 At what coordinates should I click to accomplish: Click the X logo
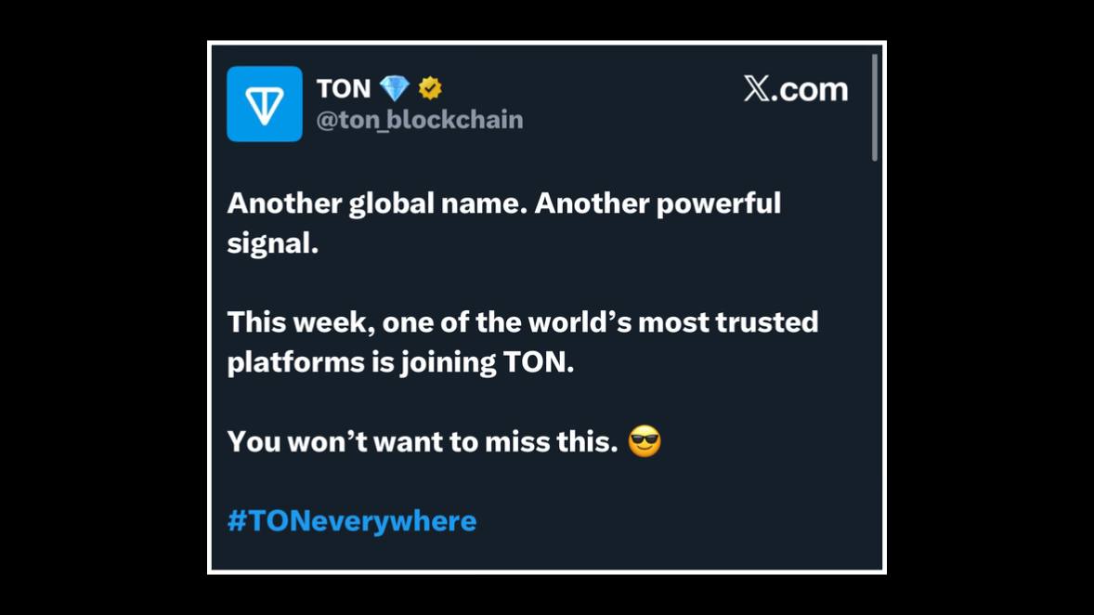pyautogui.click(x=756, y=88)
